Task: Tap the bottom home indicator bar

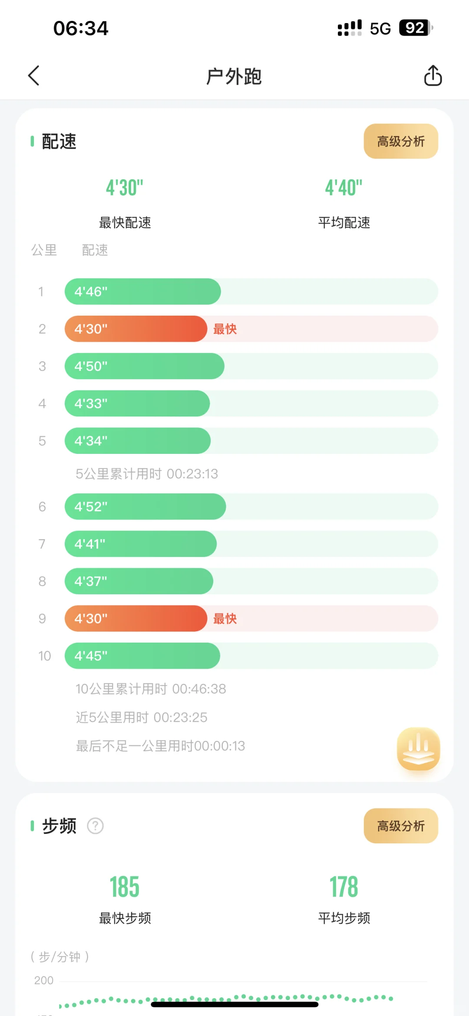Action: click(234, 1004)
